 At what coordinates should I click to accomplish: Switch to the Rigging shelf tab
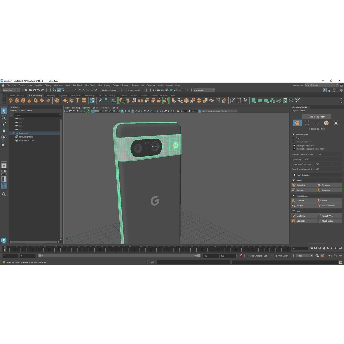coord(63,96)
